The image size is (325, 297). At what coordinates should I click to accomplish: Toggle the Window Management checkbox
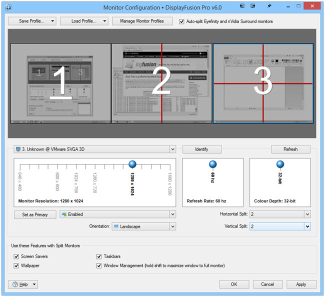99,265
